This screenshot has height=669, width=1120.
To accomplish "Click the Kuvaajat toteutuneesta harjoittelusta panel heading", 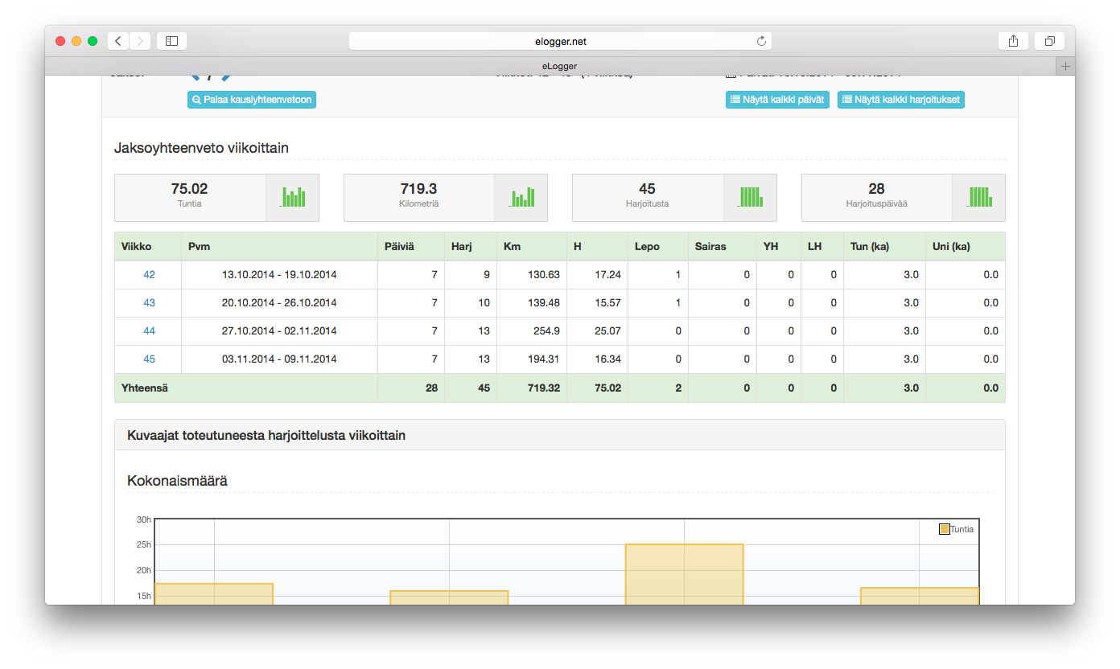I will coord(266,436).
